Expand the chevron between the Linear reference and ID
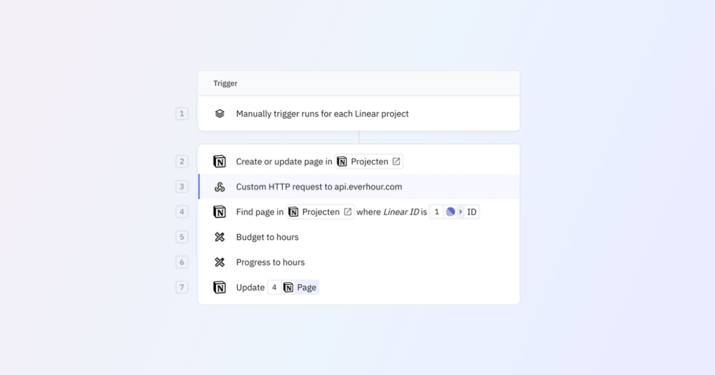 click(x=461, y=212)
